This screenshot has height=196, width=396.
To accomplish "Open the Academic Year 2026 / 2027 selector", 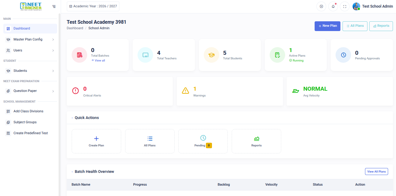I will 93,6.
